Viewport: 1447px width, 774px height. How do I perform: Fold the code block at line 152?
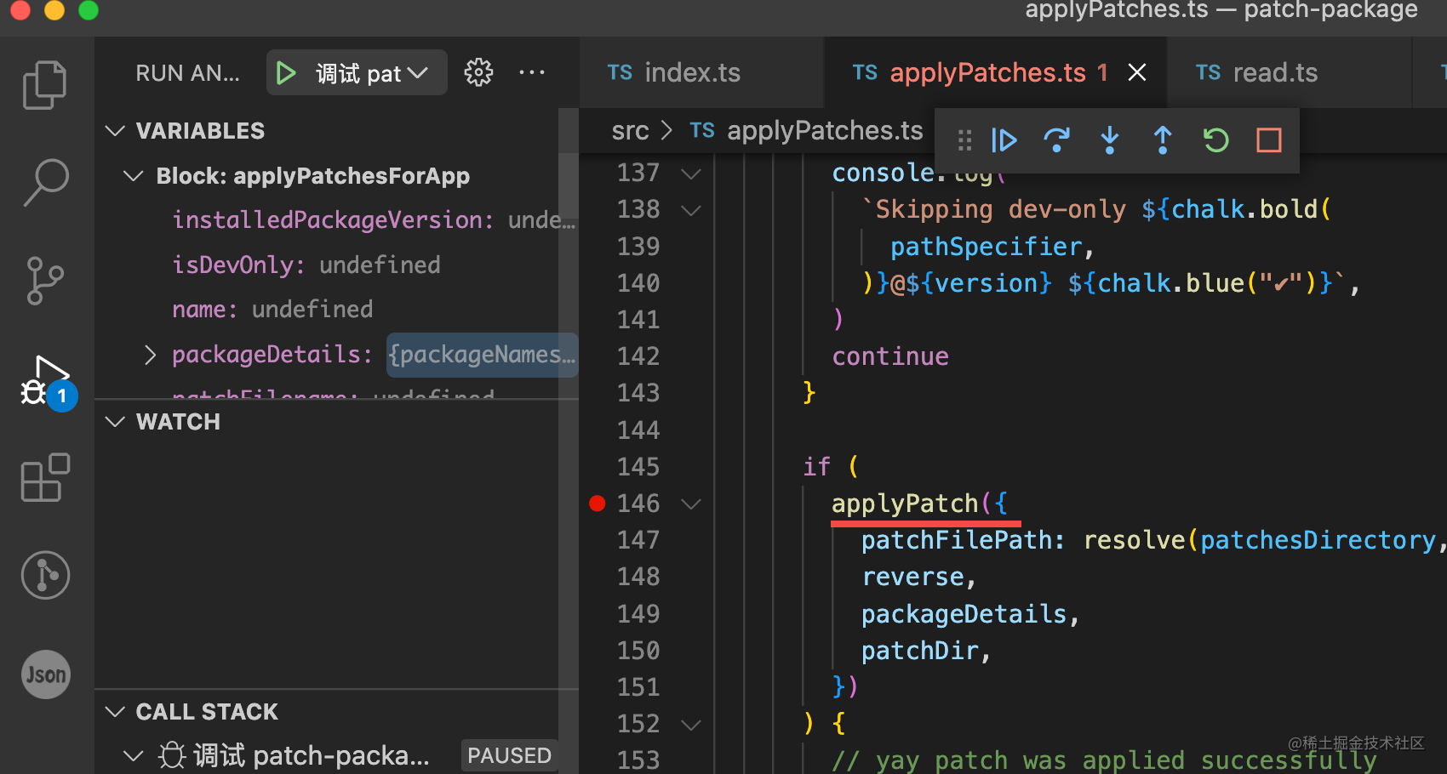click(691, 725)
